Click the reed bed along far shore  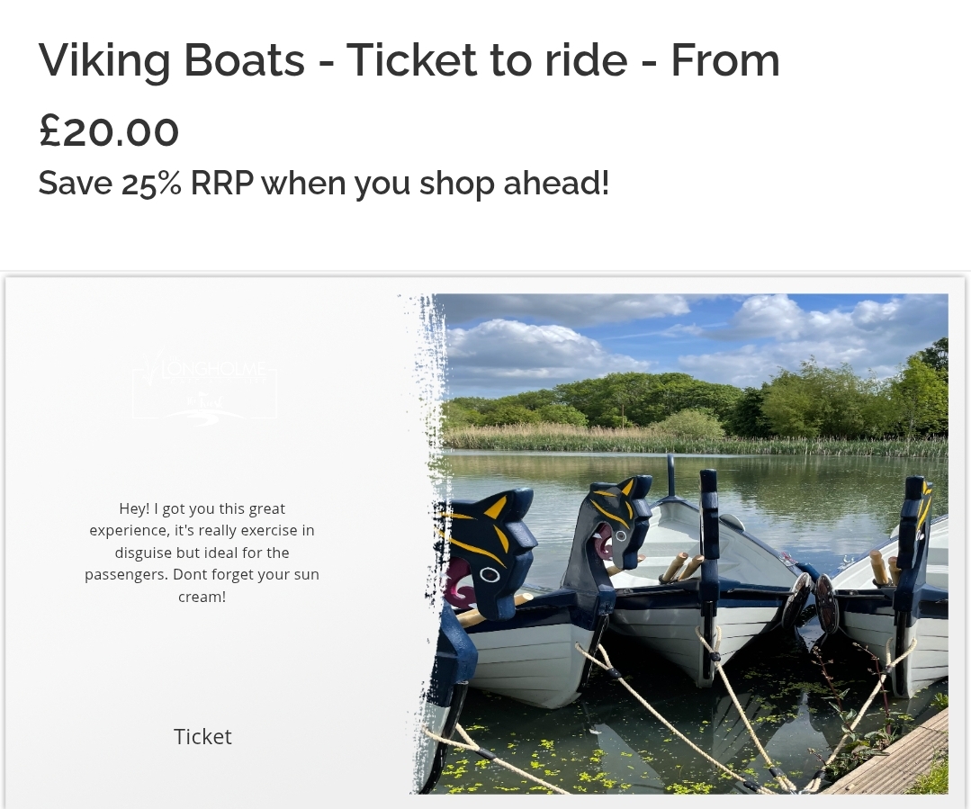coord(694,440)
